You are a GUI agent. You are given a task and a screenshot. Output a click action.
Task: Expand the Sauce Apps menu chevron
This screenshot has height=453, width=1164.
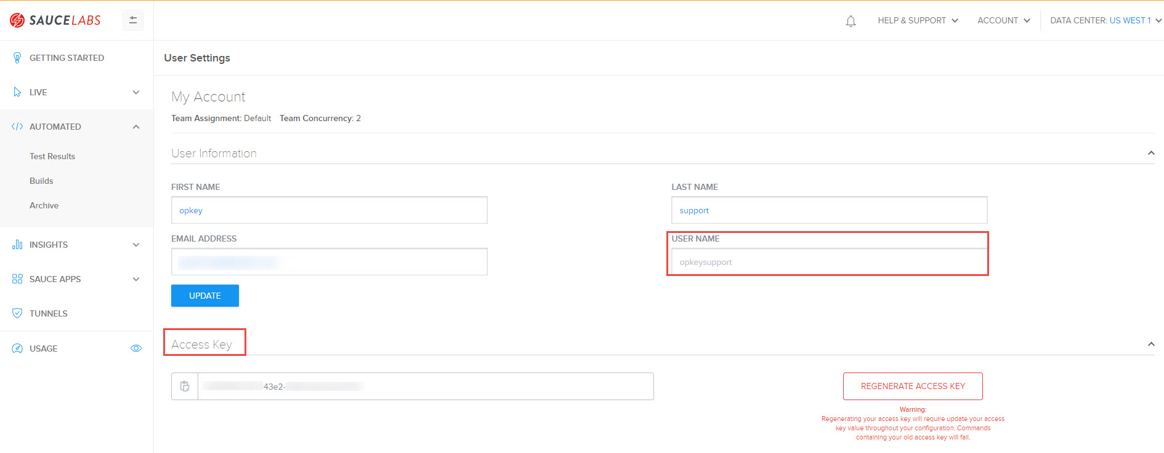pyautogui.click(x=136, y=279)
